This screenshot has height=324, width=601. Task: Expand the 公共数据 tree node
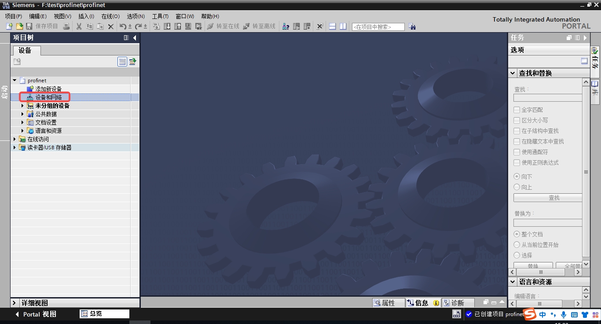(x=23, y=114)
